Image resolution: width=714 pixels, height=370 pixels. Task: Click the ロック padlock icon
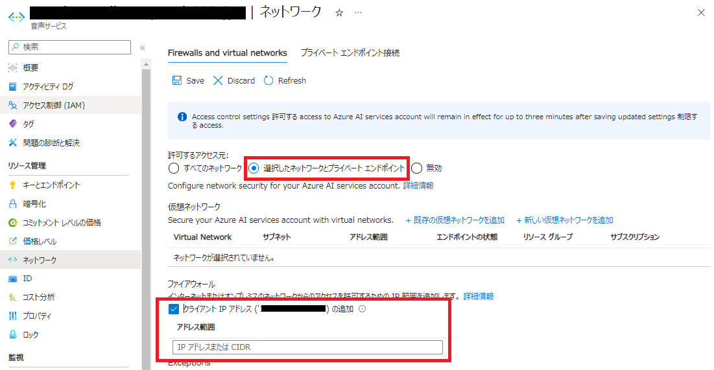click(13, 334)
